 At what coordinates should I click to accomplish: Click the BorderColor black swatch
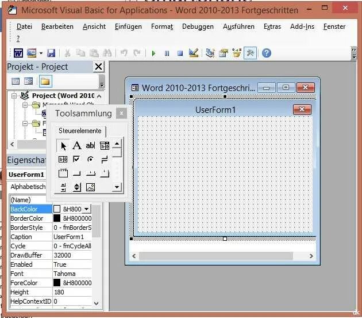56,218
